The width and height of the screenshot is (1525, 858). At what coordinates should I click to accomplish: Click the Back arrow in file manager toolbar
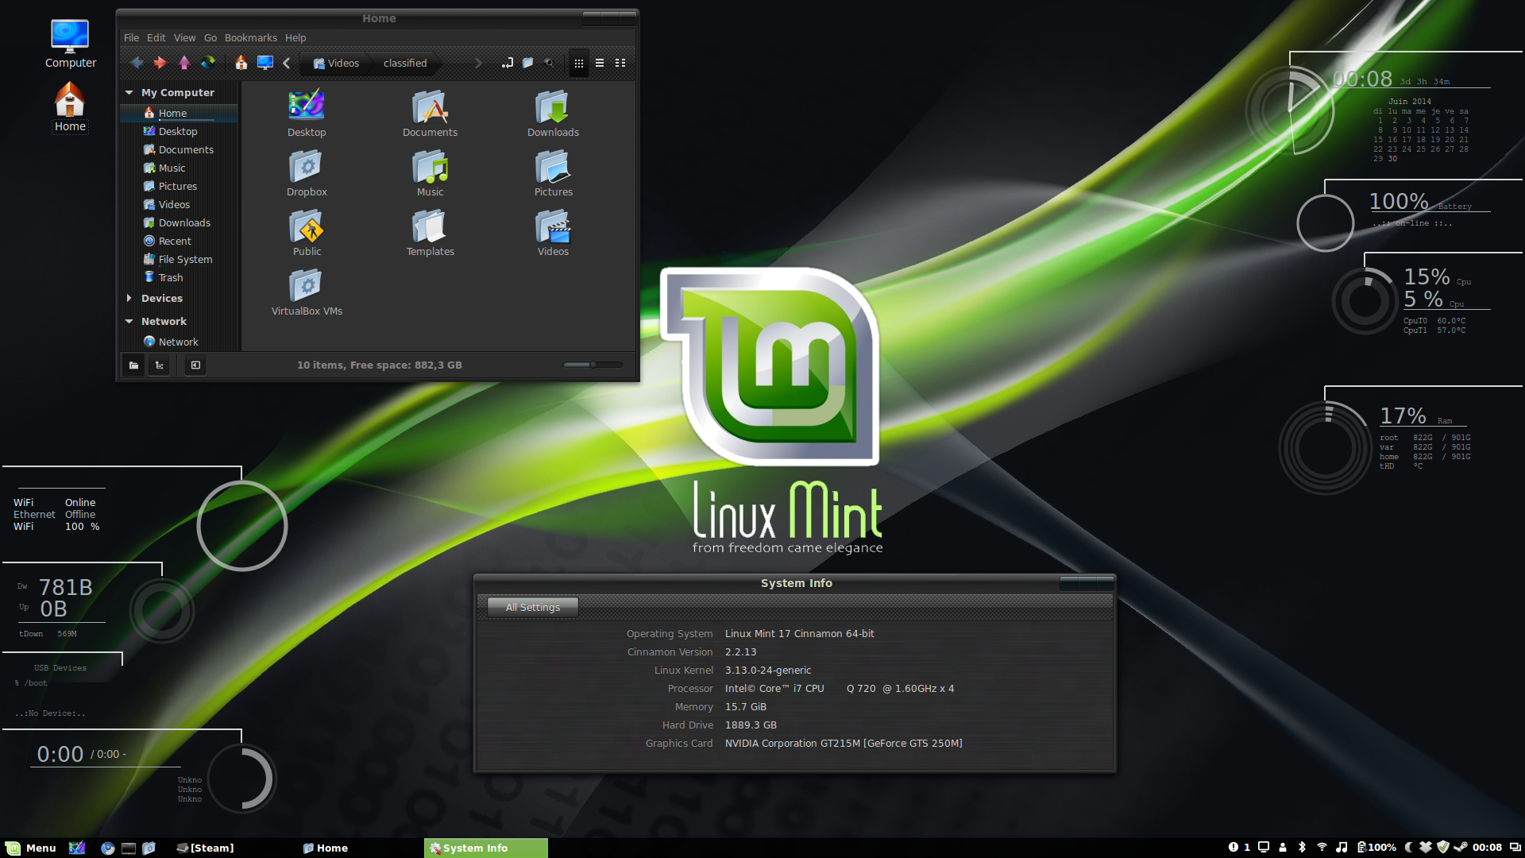pos(137,63)
